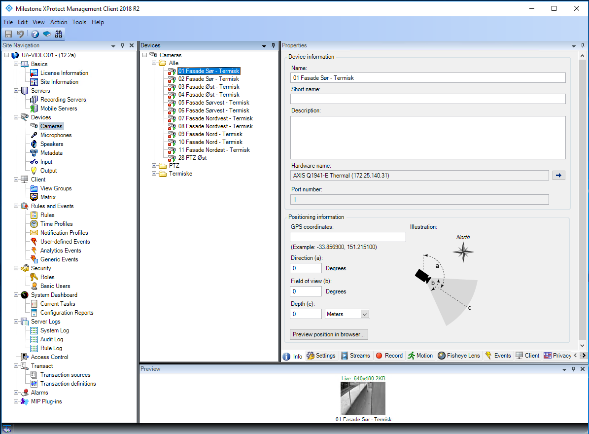The image size is (589, 434).
Task: Click the Output lightbulb icon
Action: pos(34,171)
